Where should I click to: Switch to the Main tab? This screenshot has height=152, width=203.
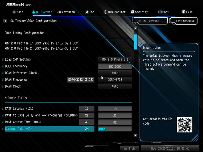(x=18, y=12)
